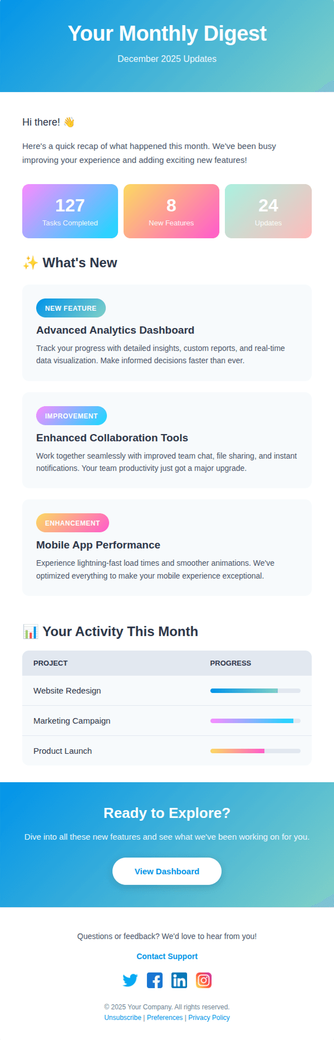Image resolution: width=334 pixels, height=1040 pixels.
Task: Select the 8 New Features stat card
Action: tap(171, 211)
